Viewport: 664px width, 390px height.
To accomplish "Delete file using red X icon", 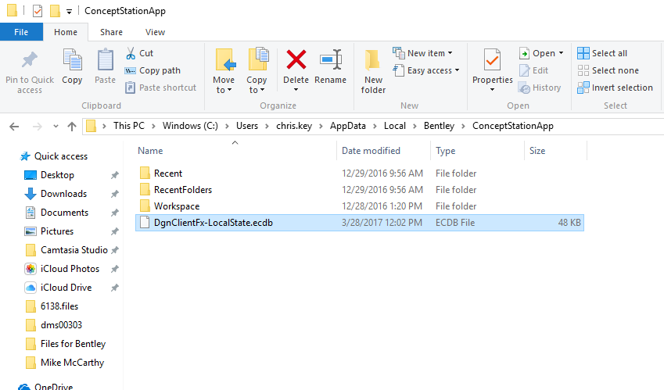I will pos(296,59).
